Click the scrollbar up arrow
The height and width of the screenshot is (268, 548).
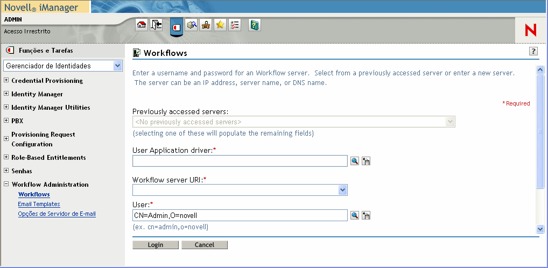[540, 70]
